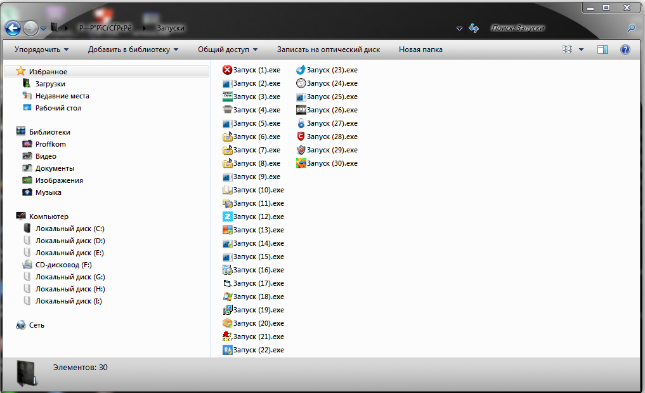This screenshot has width=645, height=393.
Task: Click box icon of Запуск (20).exe
Action: 227,323
